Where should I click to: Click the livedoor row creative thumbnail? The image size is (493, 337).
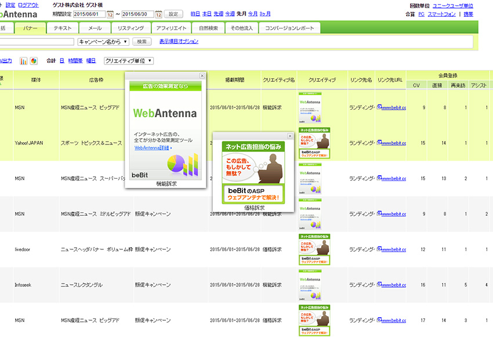314,249
